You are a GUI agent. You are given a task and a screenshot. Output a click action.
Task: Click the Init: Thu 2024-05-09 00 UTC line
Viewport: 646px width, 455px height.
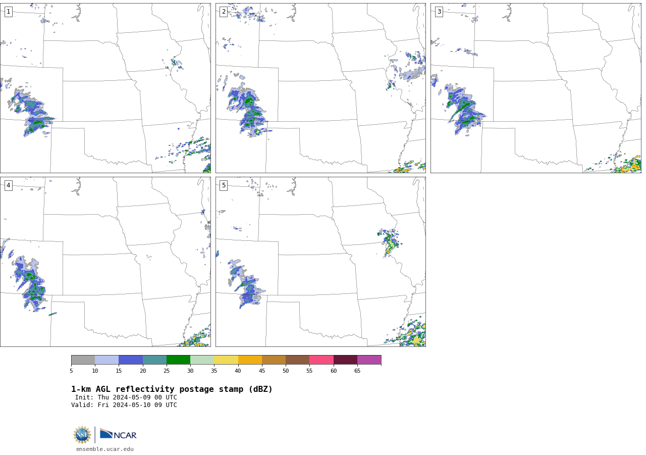click(126, 397)
